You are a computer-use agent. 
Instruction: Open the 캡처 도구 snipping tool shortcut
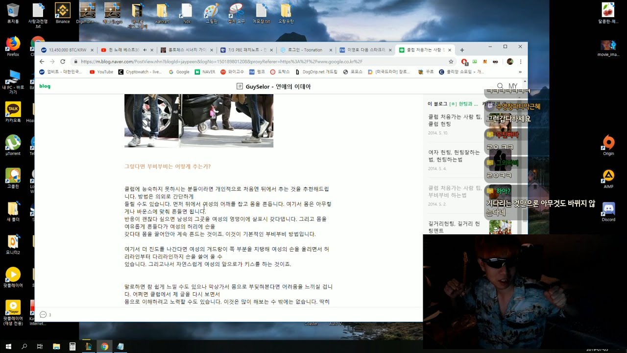coord(236,13)
